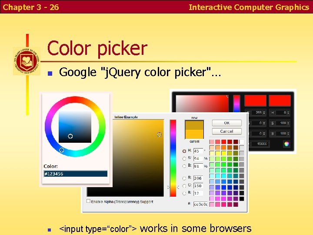Image resolution: width=313 pixels, height=235 pixels.
Task: Select the G radio button next to 158
Action: (184, 186)
